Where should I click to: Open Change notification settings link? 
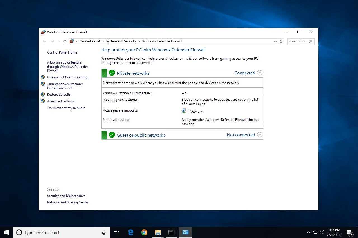[68, 77]
